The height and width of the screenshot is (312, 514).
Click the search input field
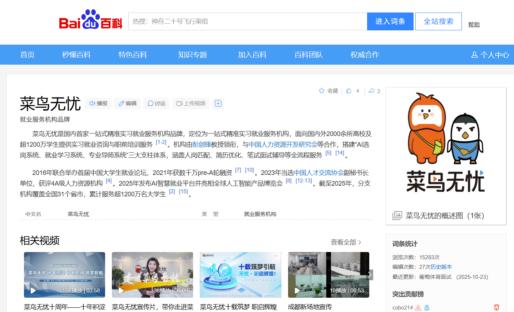[247, 21]
